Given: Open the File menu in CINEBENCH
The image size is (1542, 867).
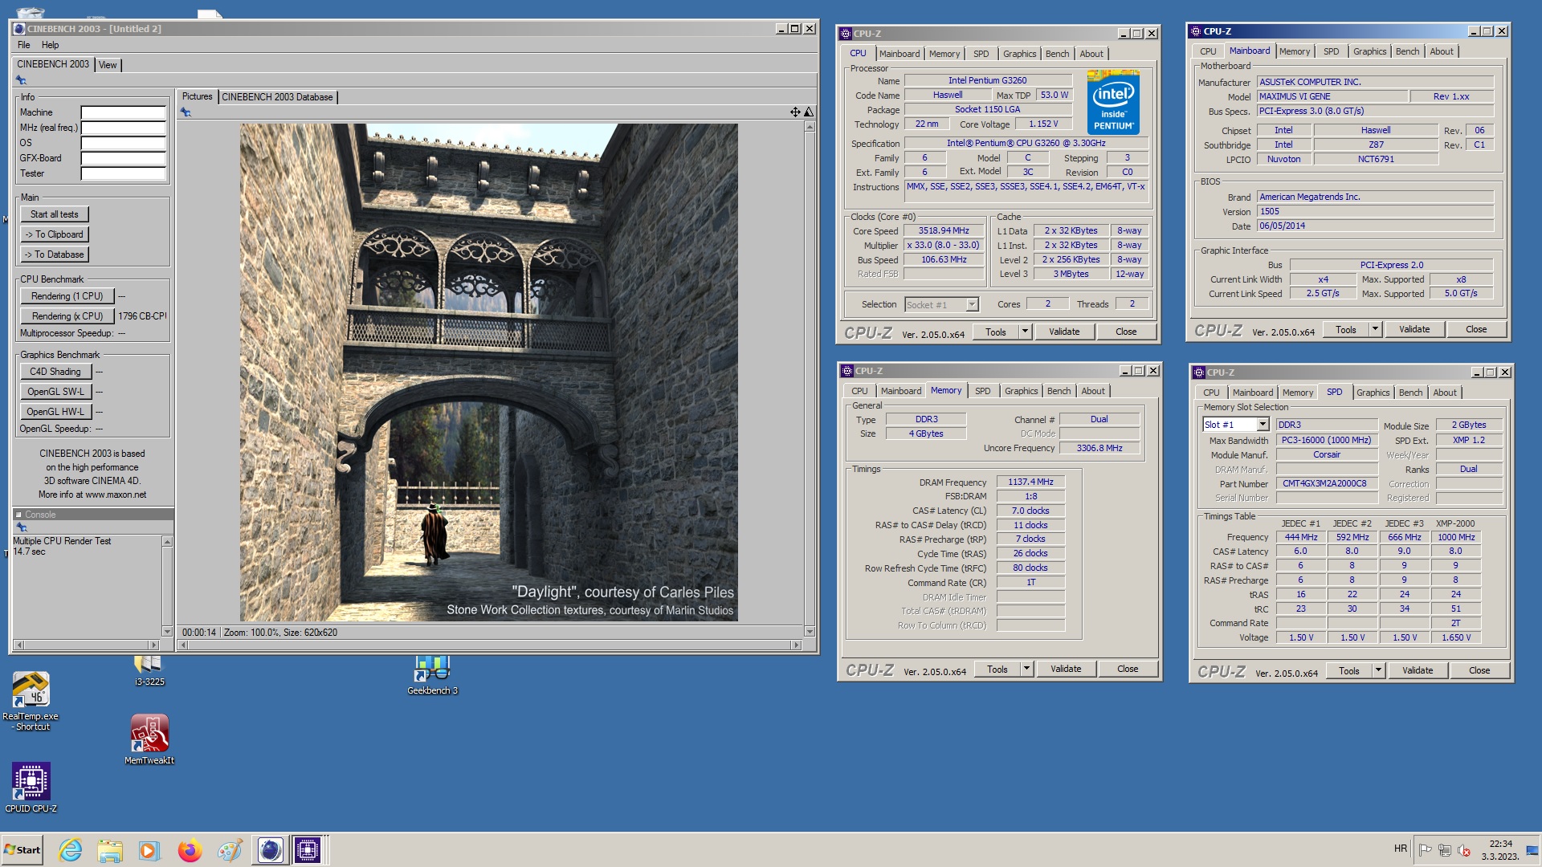Looking at the screenshot, I should pos(24,45).
